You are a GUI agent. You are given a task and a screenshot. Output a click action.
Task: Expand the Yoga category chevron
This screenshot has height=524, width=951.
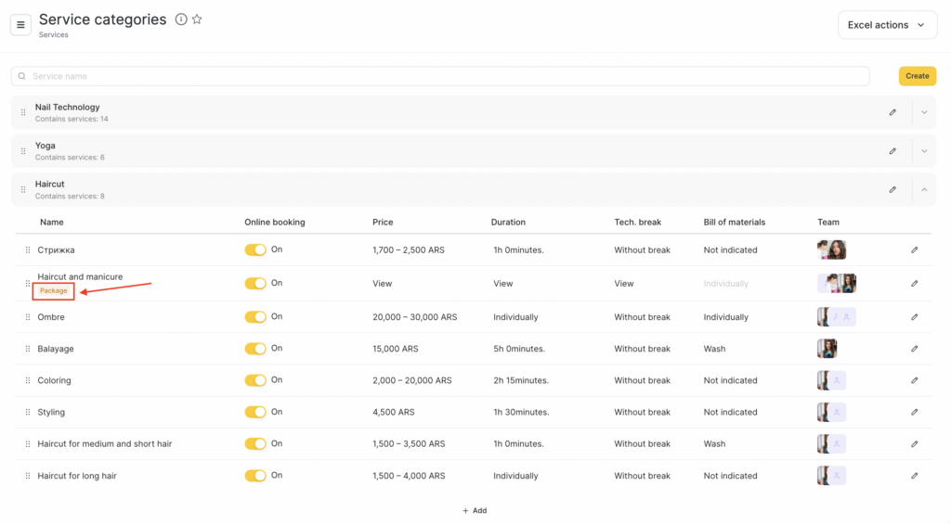[x=924, y=151]
